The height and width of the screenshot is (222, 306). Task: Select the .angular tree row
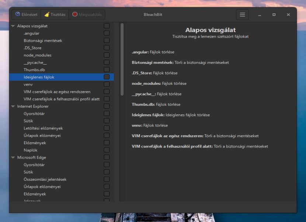(62, 33)
